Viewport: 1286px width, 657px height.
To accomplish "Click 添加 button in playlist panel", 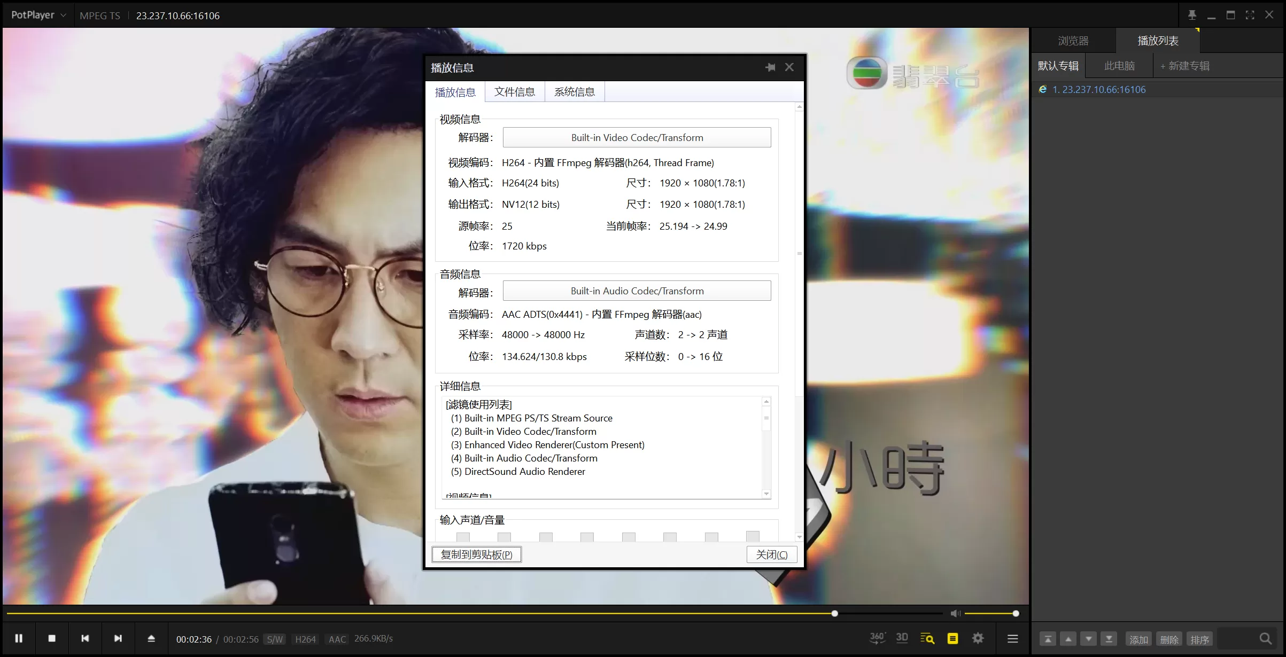I will (1138, 639).
